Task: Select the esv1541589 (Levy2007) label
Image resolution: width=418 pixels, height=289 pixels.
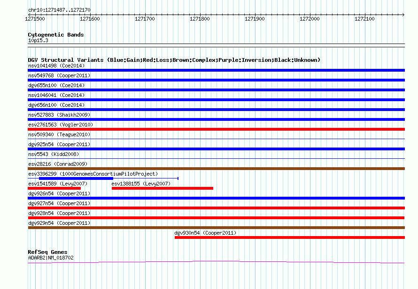Action: [x=58, y=184]
